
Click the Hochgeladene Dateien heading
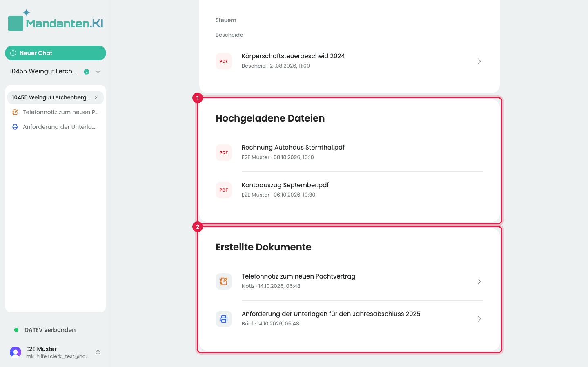click(x=270, y=118)
